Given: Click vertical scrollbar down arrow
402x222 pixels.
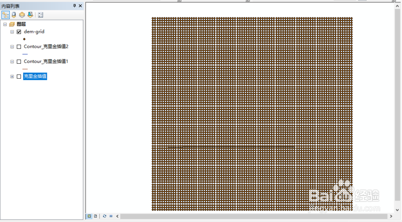Looking at the screenshot, I should point(398,210).
